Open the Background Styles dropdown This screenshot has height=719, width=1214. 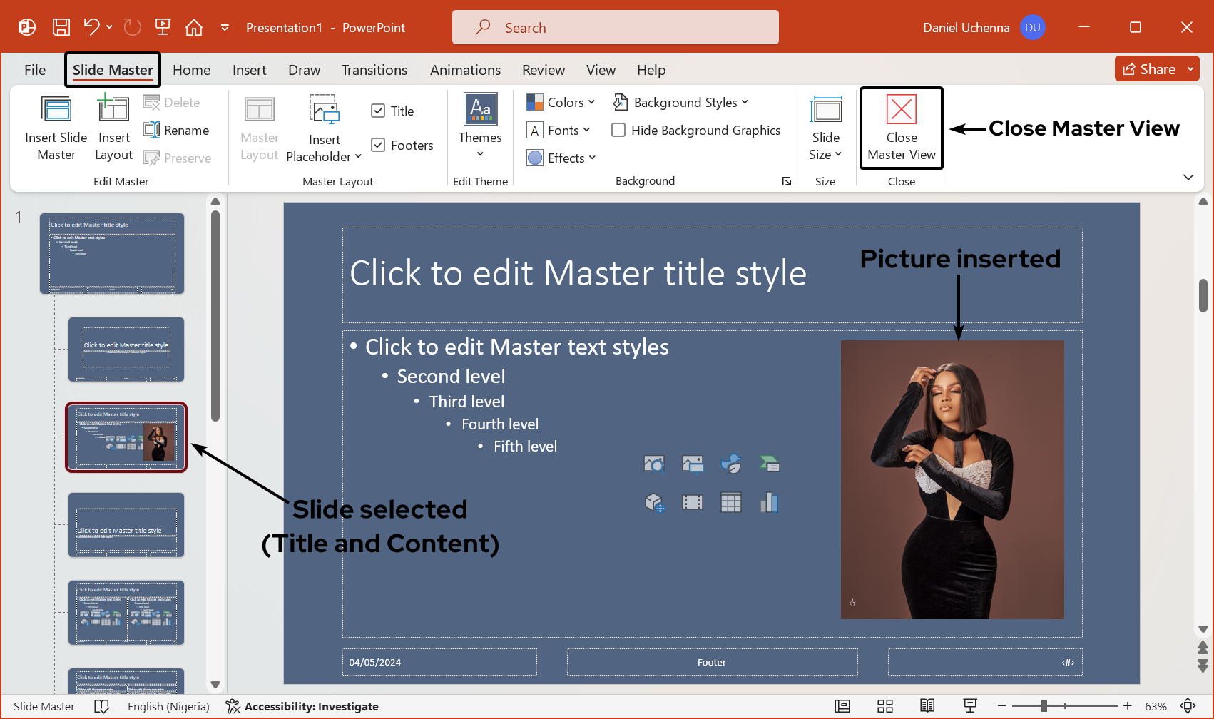click(x=680, y=102)
